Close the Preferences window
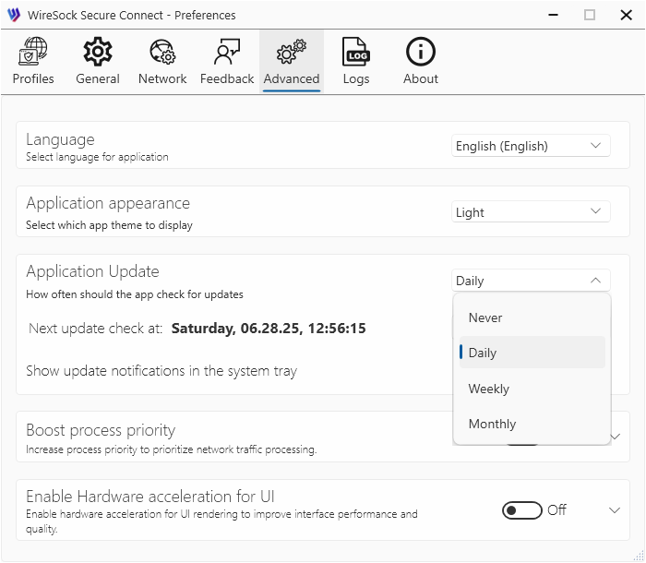The width and height of the screenshot is (646, 563). [626, 16]
